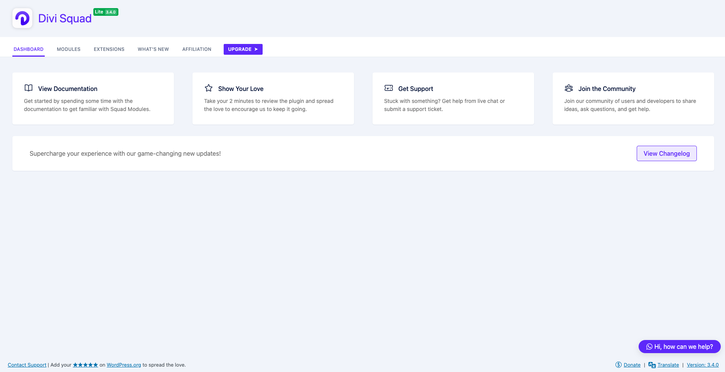This screenshot has width=725, height=372.
Task: Click the book icon beside View Documentation
Action: (x=29, y=88)
